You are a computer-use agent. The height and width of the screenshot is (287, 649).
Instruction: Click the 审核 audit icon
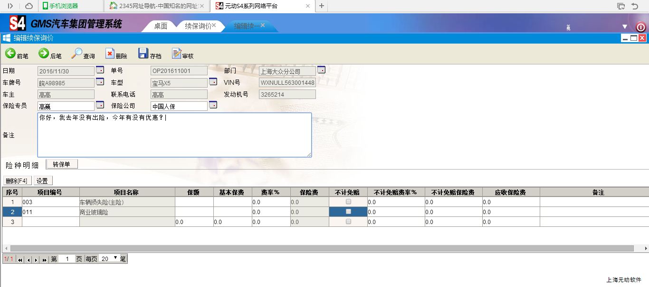point(176,54)
